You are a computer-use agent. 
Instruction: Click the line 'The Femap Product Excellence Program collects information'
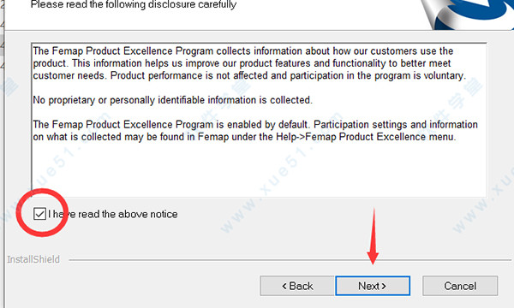(243, 51)
